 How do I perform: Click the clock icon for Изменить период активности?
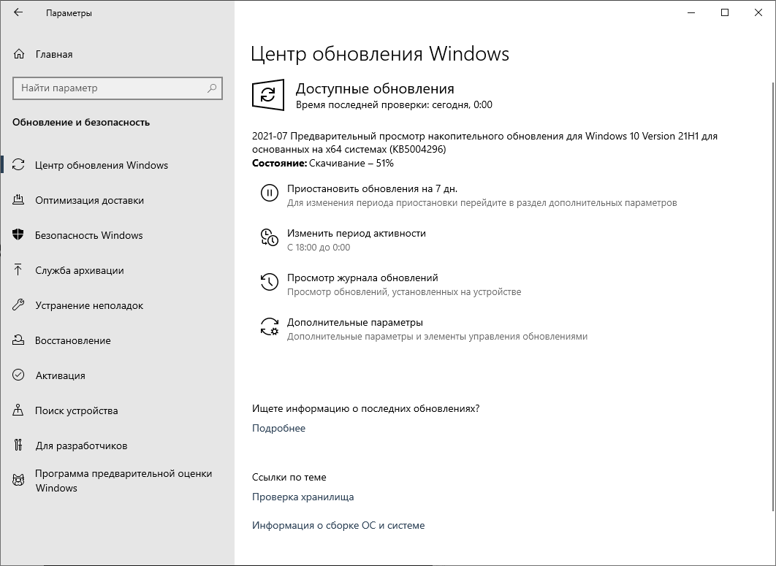pyautogui.click(x=269, y=237)
